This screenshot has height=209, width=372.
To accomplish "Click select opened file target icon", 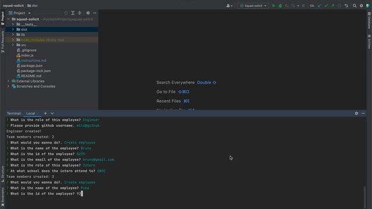I will coord(66,13).
